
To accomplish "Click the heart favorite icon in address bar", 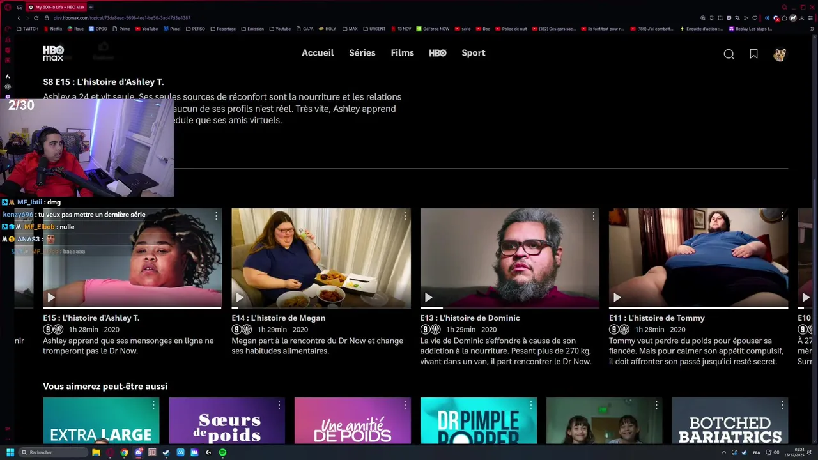I will pos(755,18).
